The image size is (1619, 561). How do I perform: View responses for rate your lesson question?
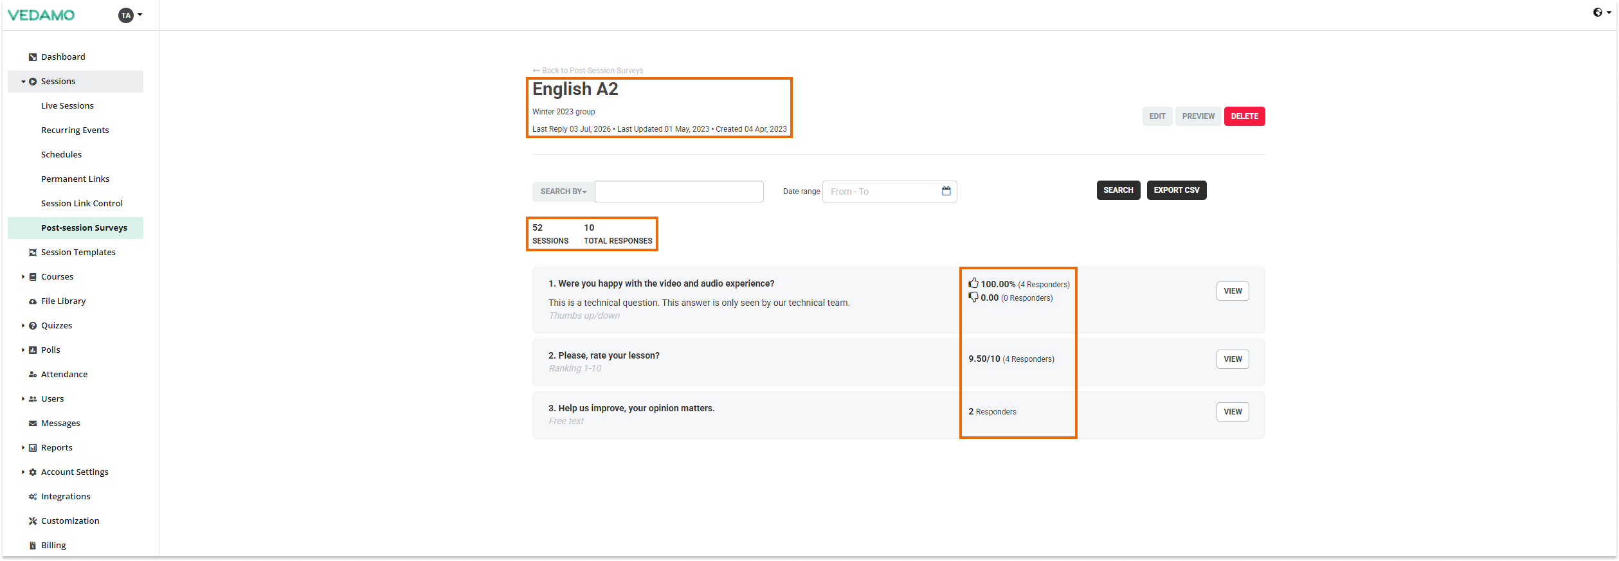pyautogui.click(x=1233, y=359)
